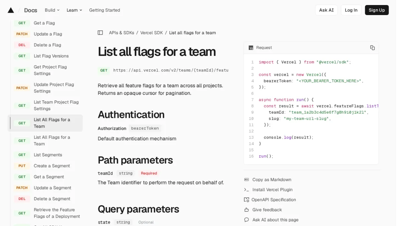Click the Authentication heading
Viewport: 401px width, 226px height.
[x=131, y=115]
